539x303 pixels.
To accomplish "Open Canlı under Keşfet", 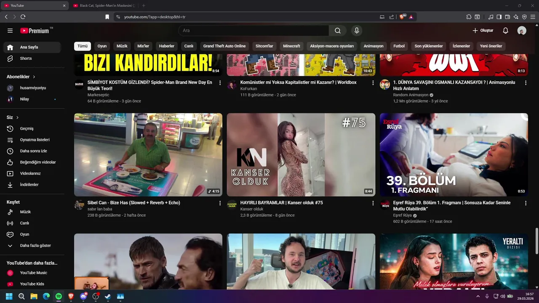I will (32, 223).
